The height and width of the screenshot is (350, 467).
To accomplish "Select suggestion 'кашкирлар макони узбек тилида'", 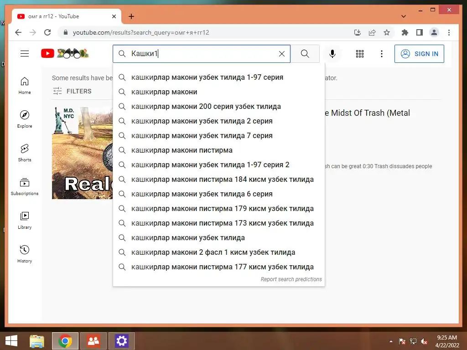I will [x=219, y=238].
